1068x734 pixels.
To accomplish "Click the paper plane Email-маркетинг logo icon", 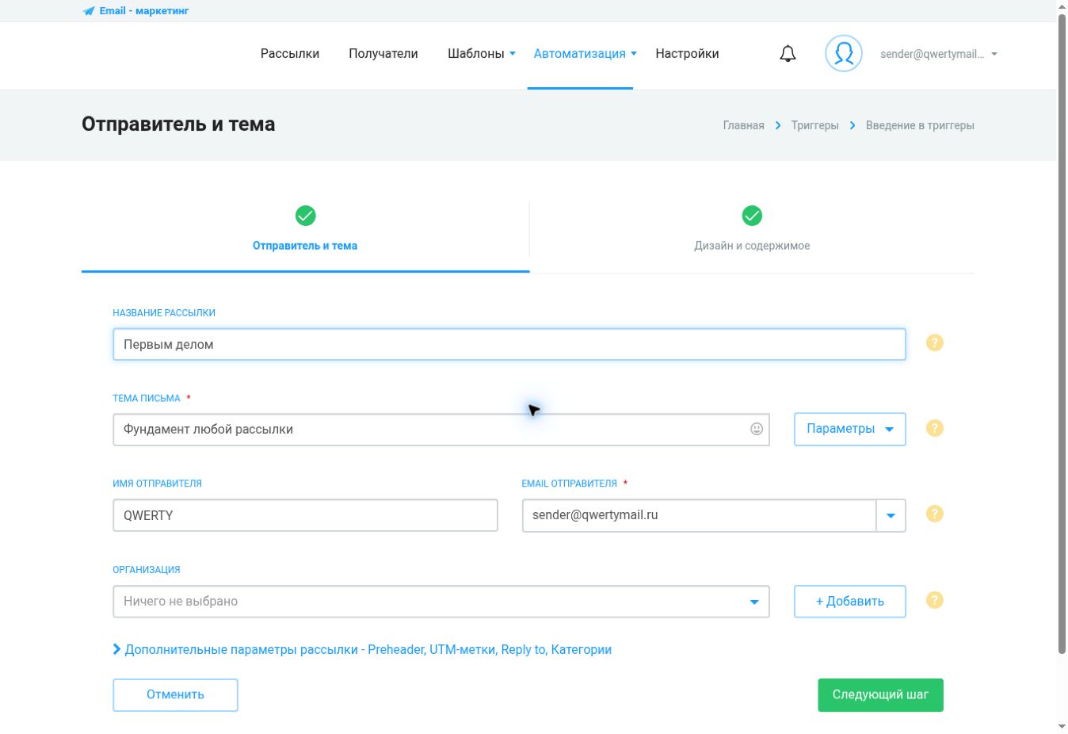I will tap(89, 11).
